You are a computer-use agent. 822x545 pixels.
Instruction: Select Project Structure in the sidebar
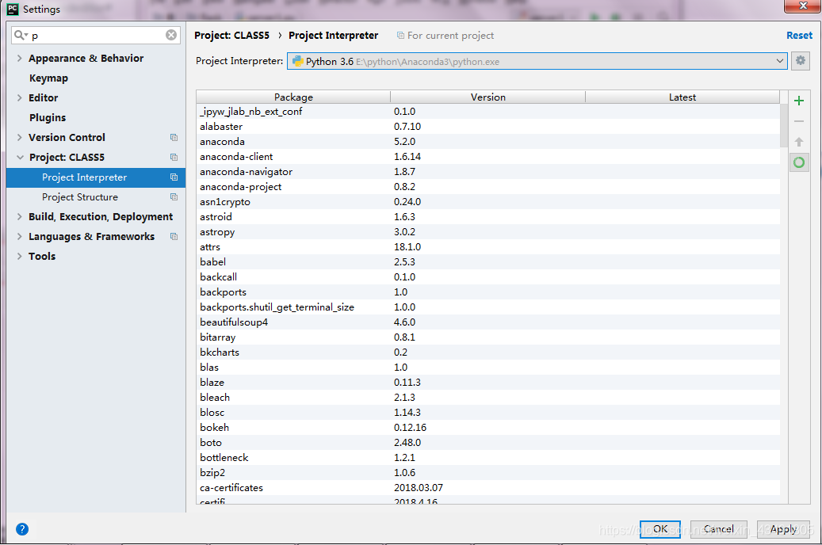pos(95,197)
